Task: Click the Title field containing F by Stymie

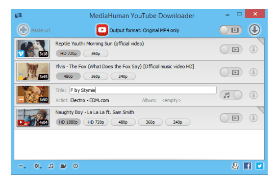Action: pyautogui.click(x=143, y=90)
